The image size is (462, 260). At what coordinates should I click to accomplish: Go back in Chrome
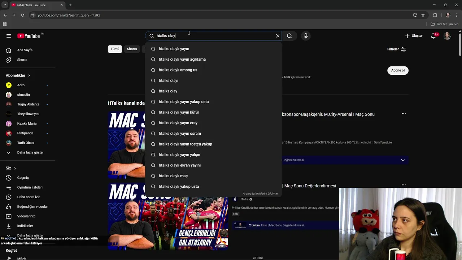[x=5, y=15]
